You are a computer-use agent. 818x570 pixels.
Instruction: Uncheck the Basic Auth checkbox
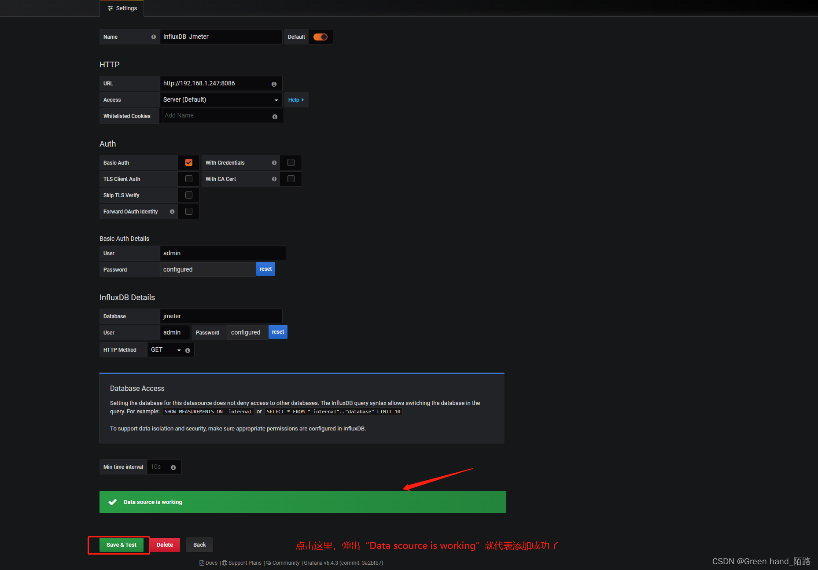[189, 162]
